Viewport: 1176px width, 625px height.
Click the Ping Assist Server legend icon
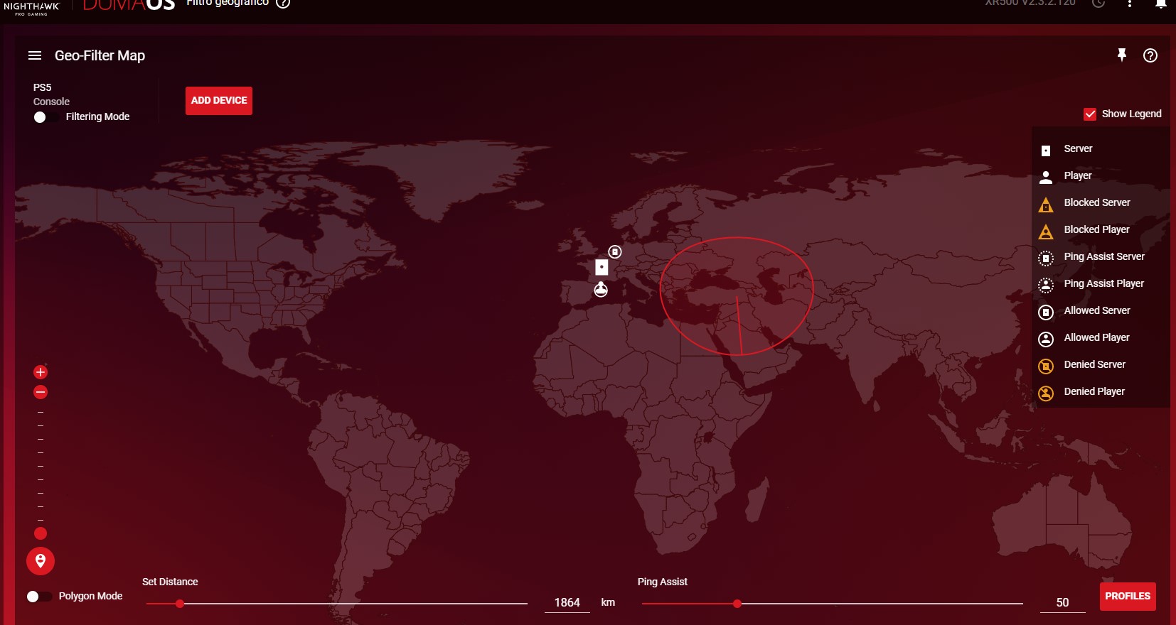(1046, 259)
